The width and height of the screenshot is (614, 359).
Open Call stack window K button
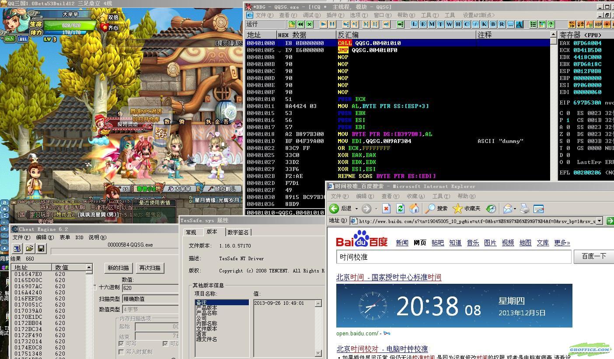point(484,24)
